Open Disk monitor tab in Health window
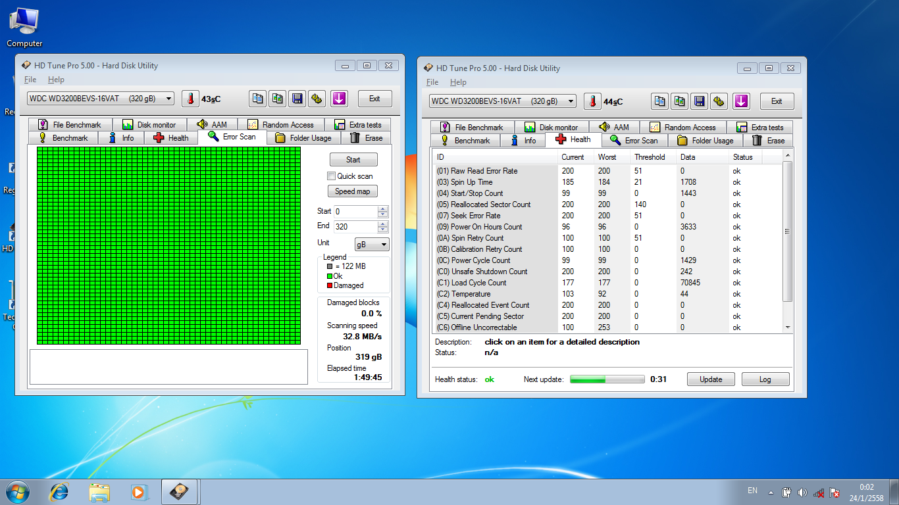Screen dimensions: 899x505 point(552,128)
